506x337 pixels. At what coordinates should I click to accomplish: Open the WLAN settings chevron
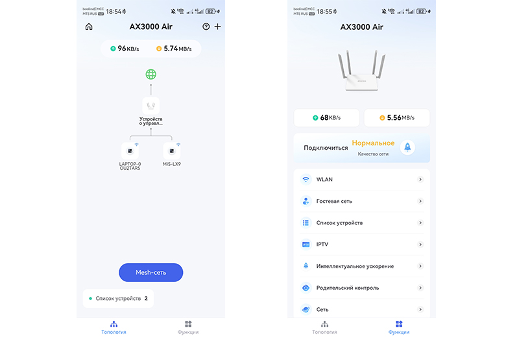[420, 180]
